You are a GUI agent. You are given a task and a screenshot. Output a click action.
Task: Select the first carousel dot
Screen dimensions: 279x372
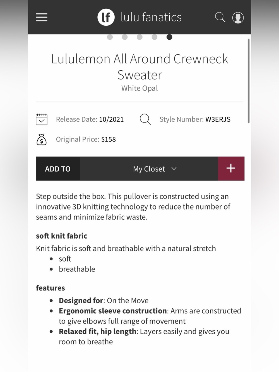(110, 37)
